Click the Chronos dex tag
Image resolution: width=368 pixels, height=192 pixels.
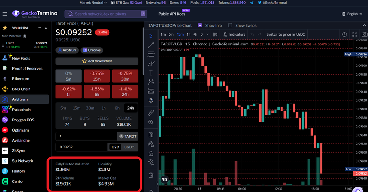coord(92,50)
